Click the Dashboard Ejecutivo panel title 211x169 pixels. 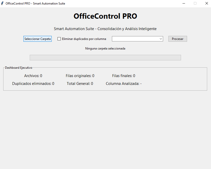coord(19,68)
